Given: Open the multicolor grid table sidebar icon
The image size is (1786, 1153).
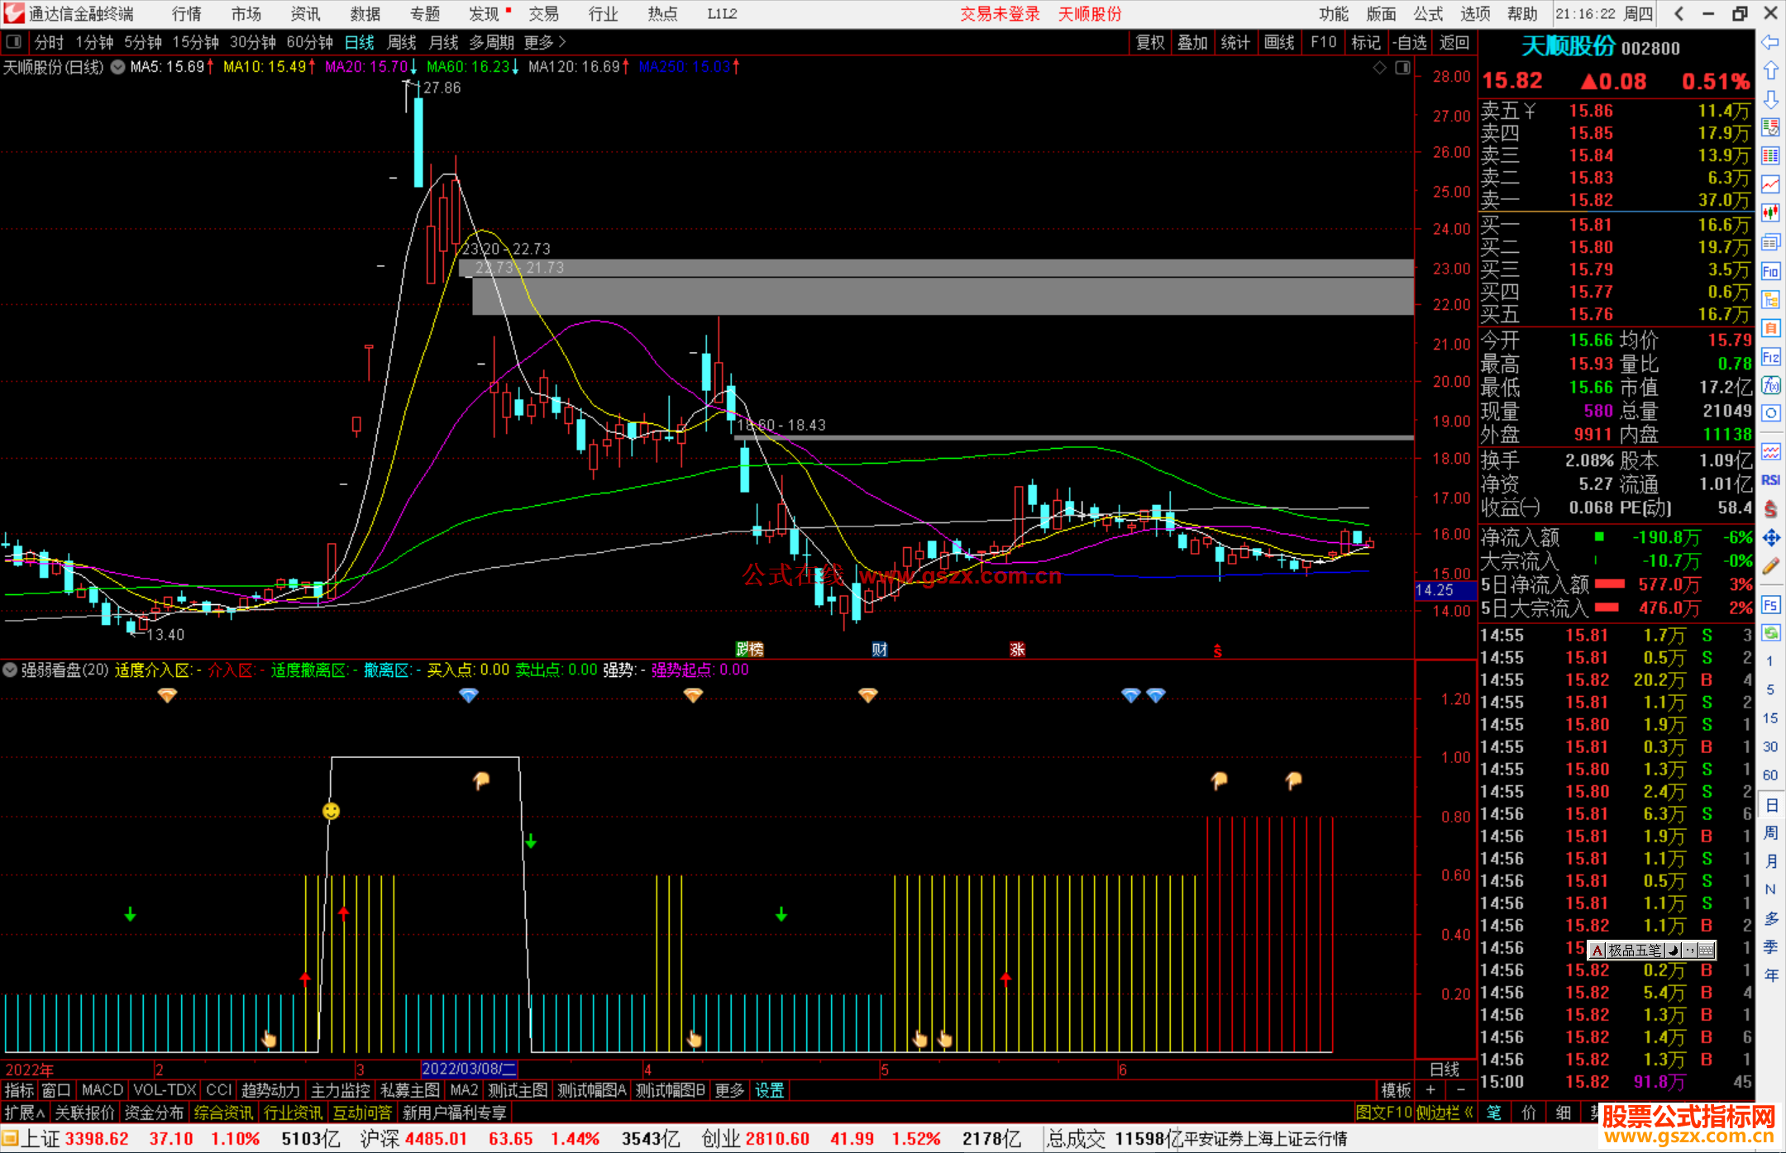Looking at the screenshot, I should pos(1770,156).
